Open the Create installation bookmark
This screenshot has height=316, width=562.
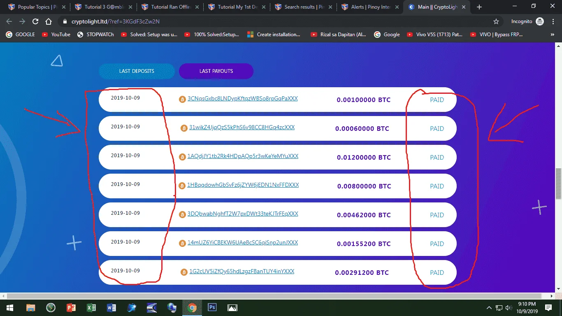click(274, 35)
